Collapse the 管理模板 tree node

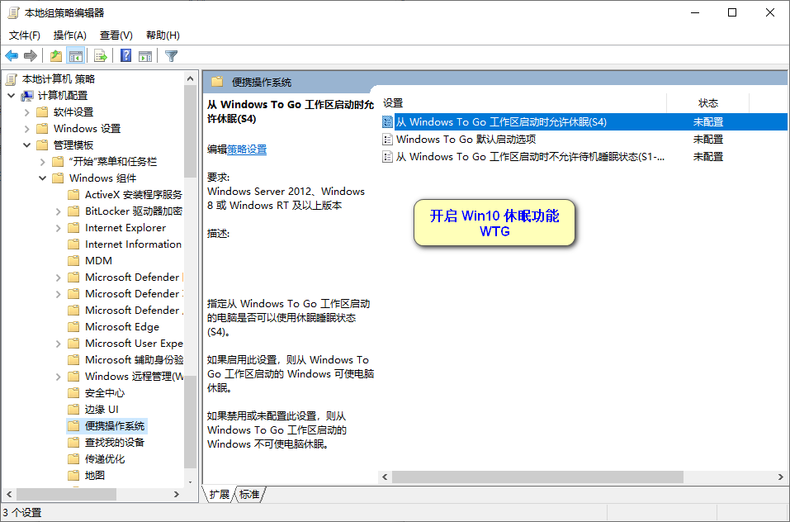coord(26,145)
